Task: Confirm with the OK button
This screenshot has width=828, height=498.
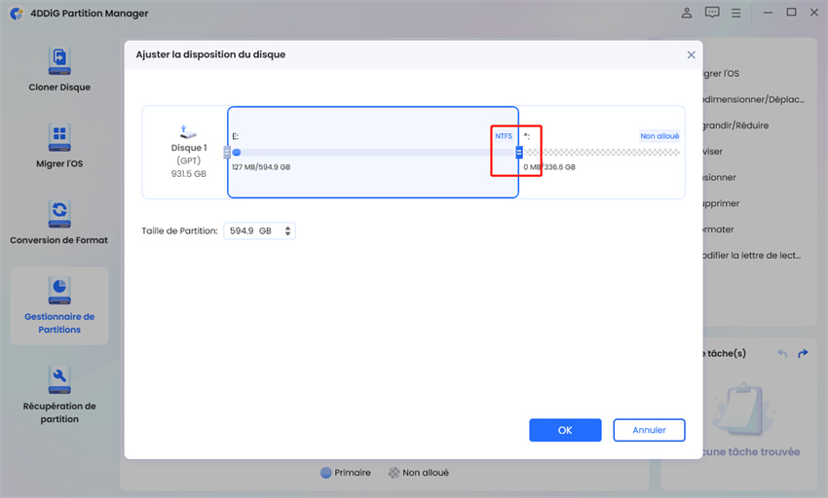Action: (x=565, y=430)
